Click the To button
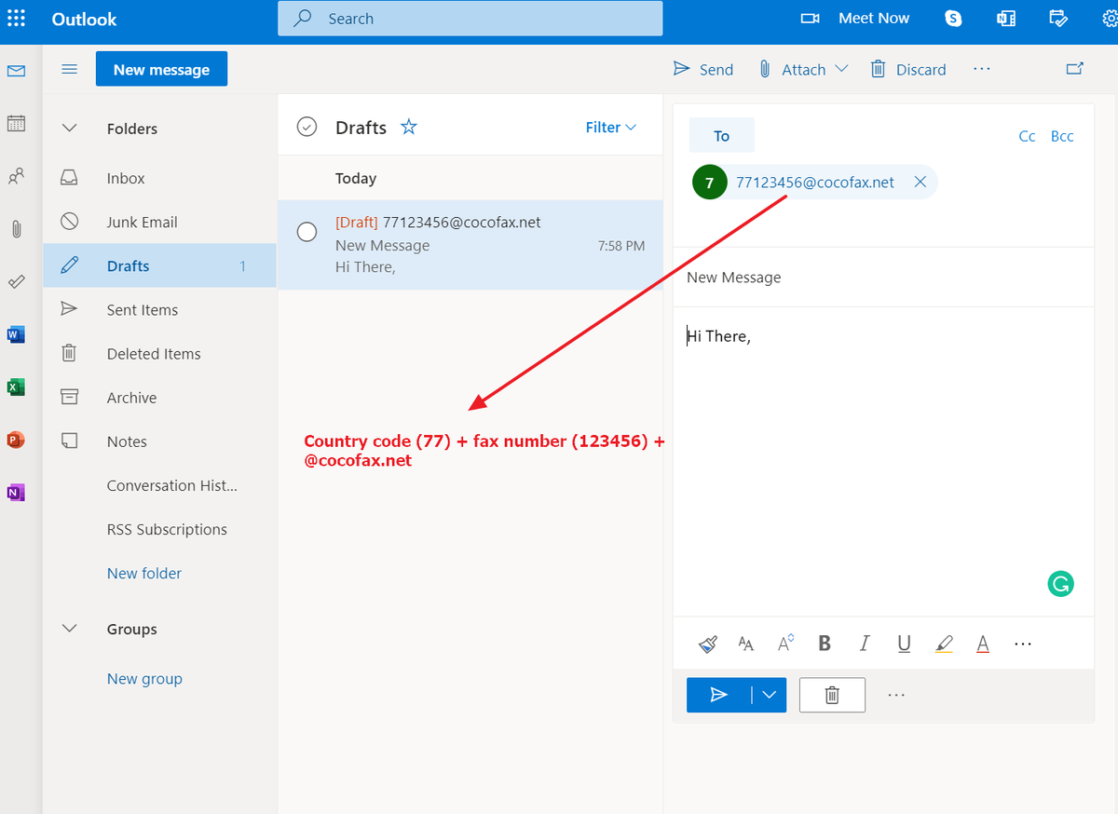The image size is (1118, 814). coord(721,136)
